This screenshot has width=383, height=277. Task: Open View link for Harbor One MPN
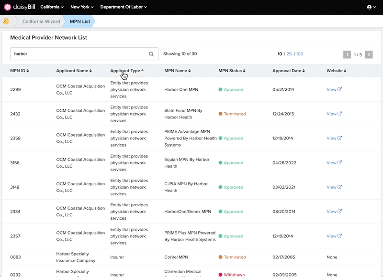coord(331,89)
